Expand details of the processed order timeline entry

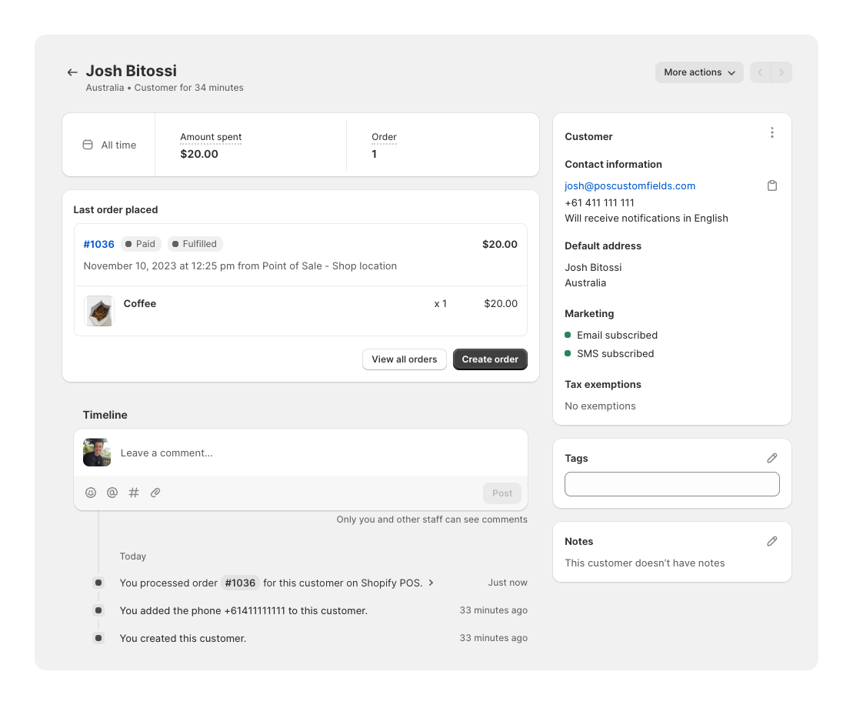[432, 583]
